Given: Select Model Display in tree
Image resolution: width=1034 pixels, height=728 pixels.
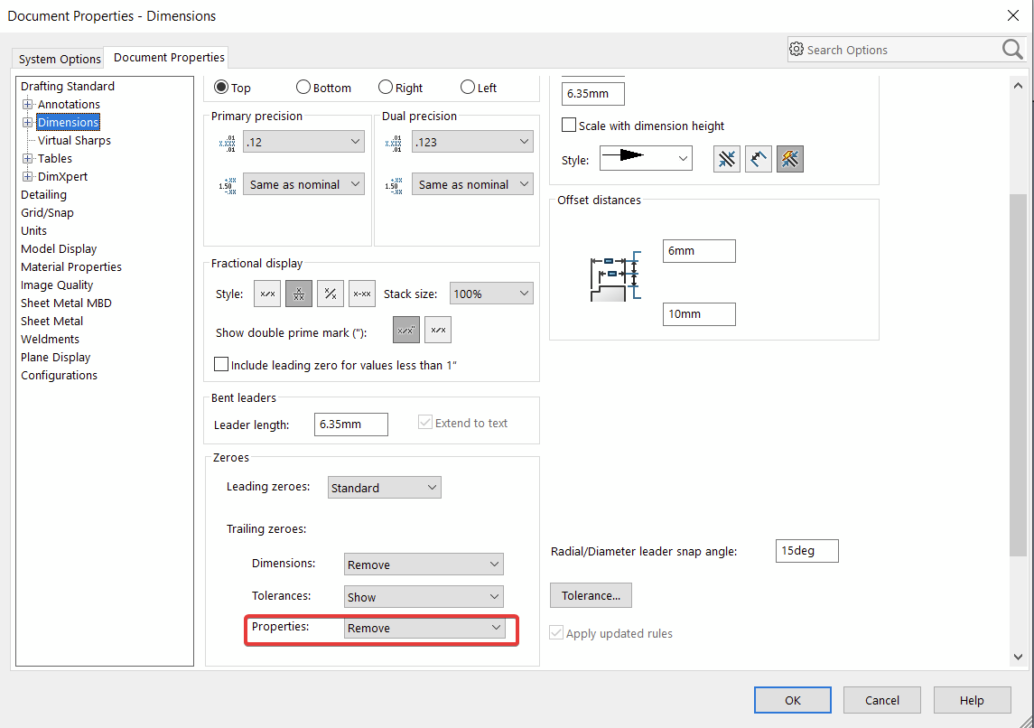Looking at the screenshot, I should point(59,248).
